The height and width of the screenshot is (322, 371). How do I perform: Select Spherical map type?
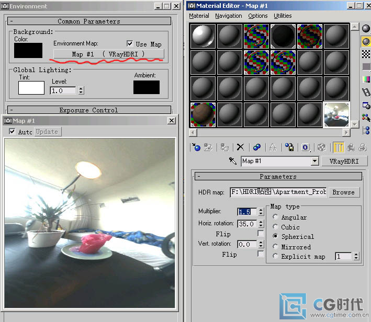click(275, 236)
